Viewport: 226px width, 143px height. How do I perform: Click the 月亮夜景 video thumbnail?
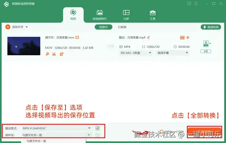(x=24, y=46)
